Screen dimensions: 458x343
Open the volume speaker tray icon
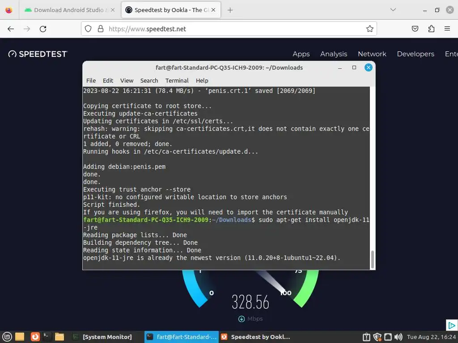399,337
